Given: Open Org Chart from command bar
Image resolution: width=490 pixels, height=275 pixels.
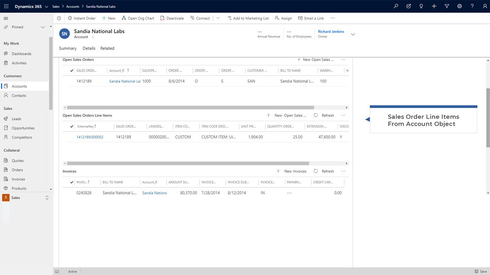Looking at the screenshot, I should 138,18.
